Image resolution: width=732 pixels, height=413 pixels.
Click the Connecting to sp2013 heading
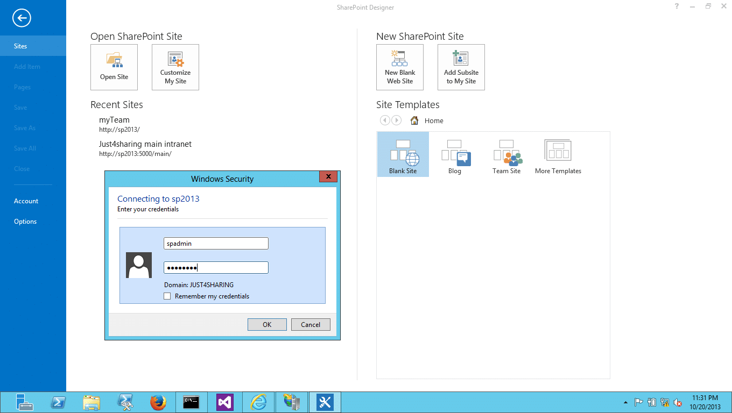tap(158, 199)
